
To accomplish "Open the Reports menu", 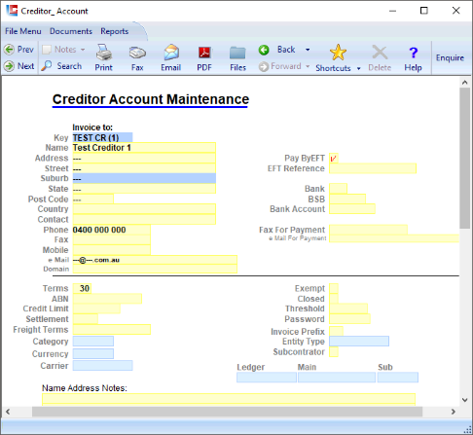I will 114,31.
